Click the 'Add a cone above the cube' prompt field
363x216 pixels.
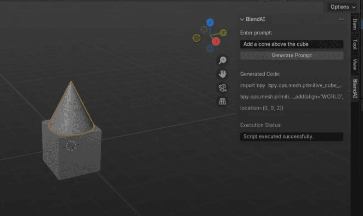click(291, 44)
